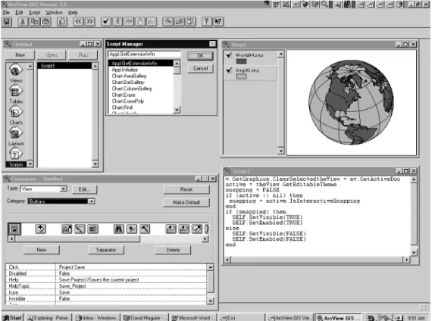Click the script name input field in Script Manager
This screenshot has width=432, height=321.
pyautogui.click(x=144, y=54)
